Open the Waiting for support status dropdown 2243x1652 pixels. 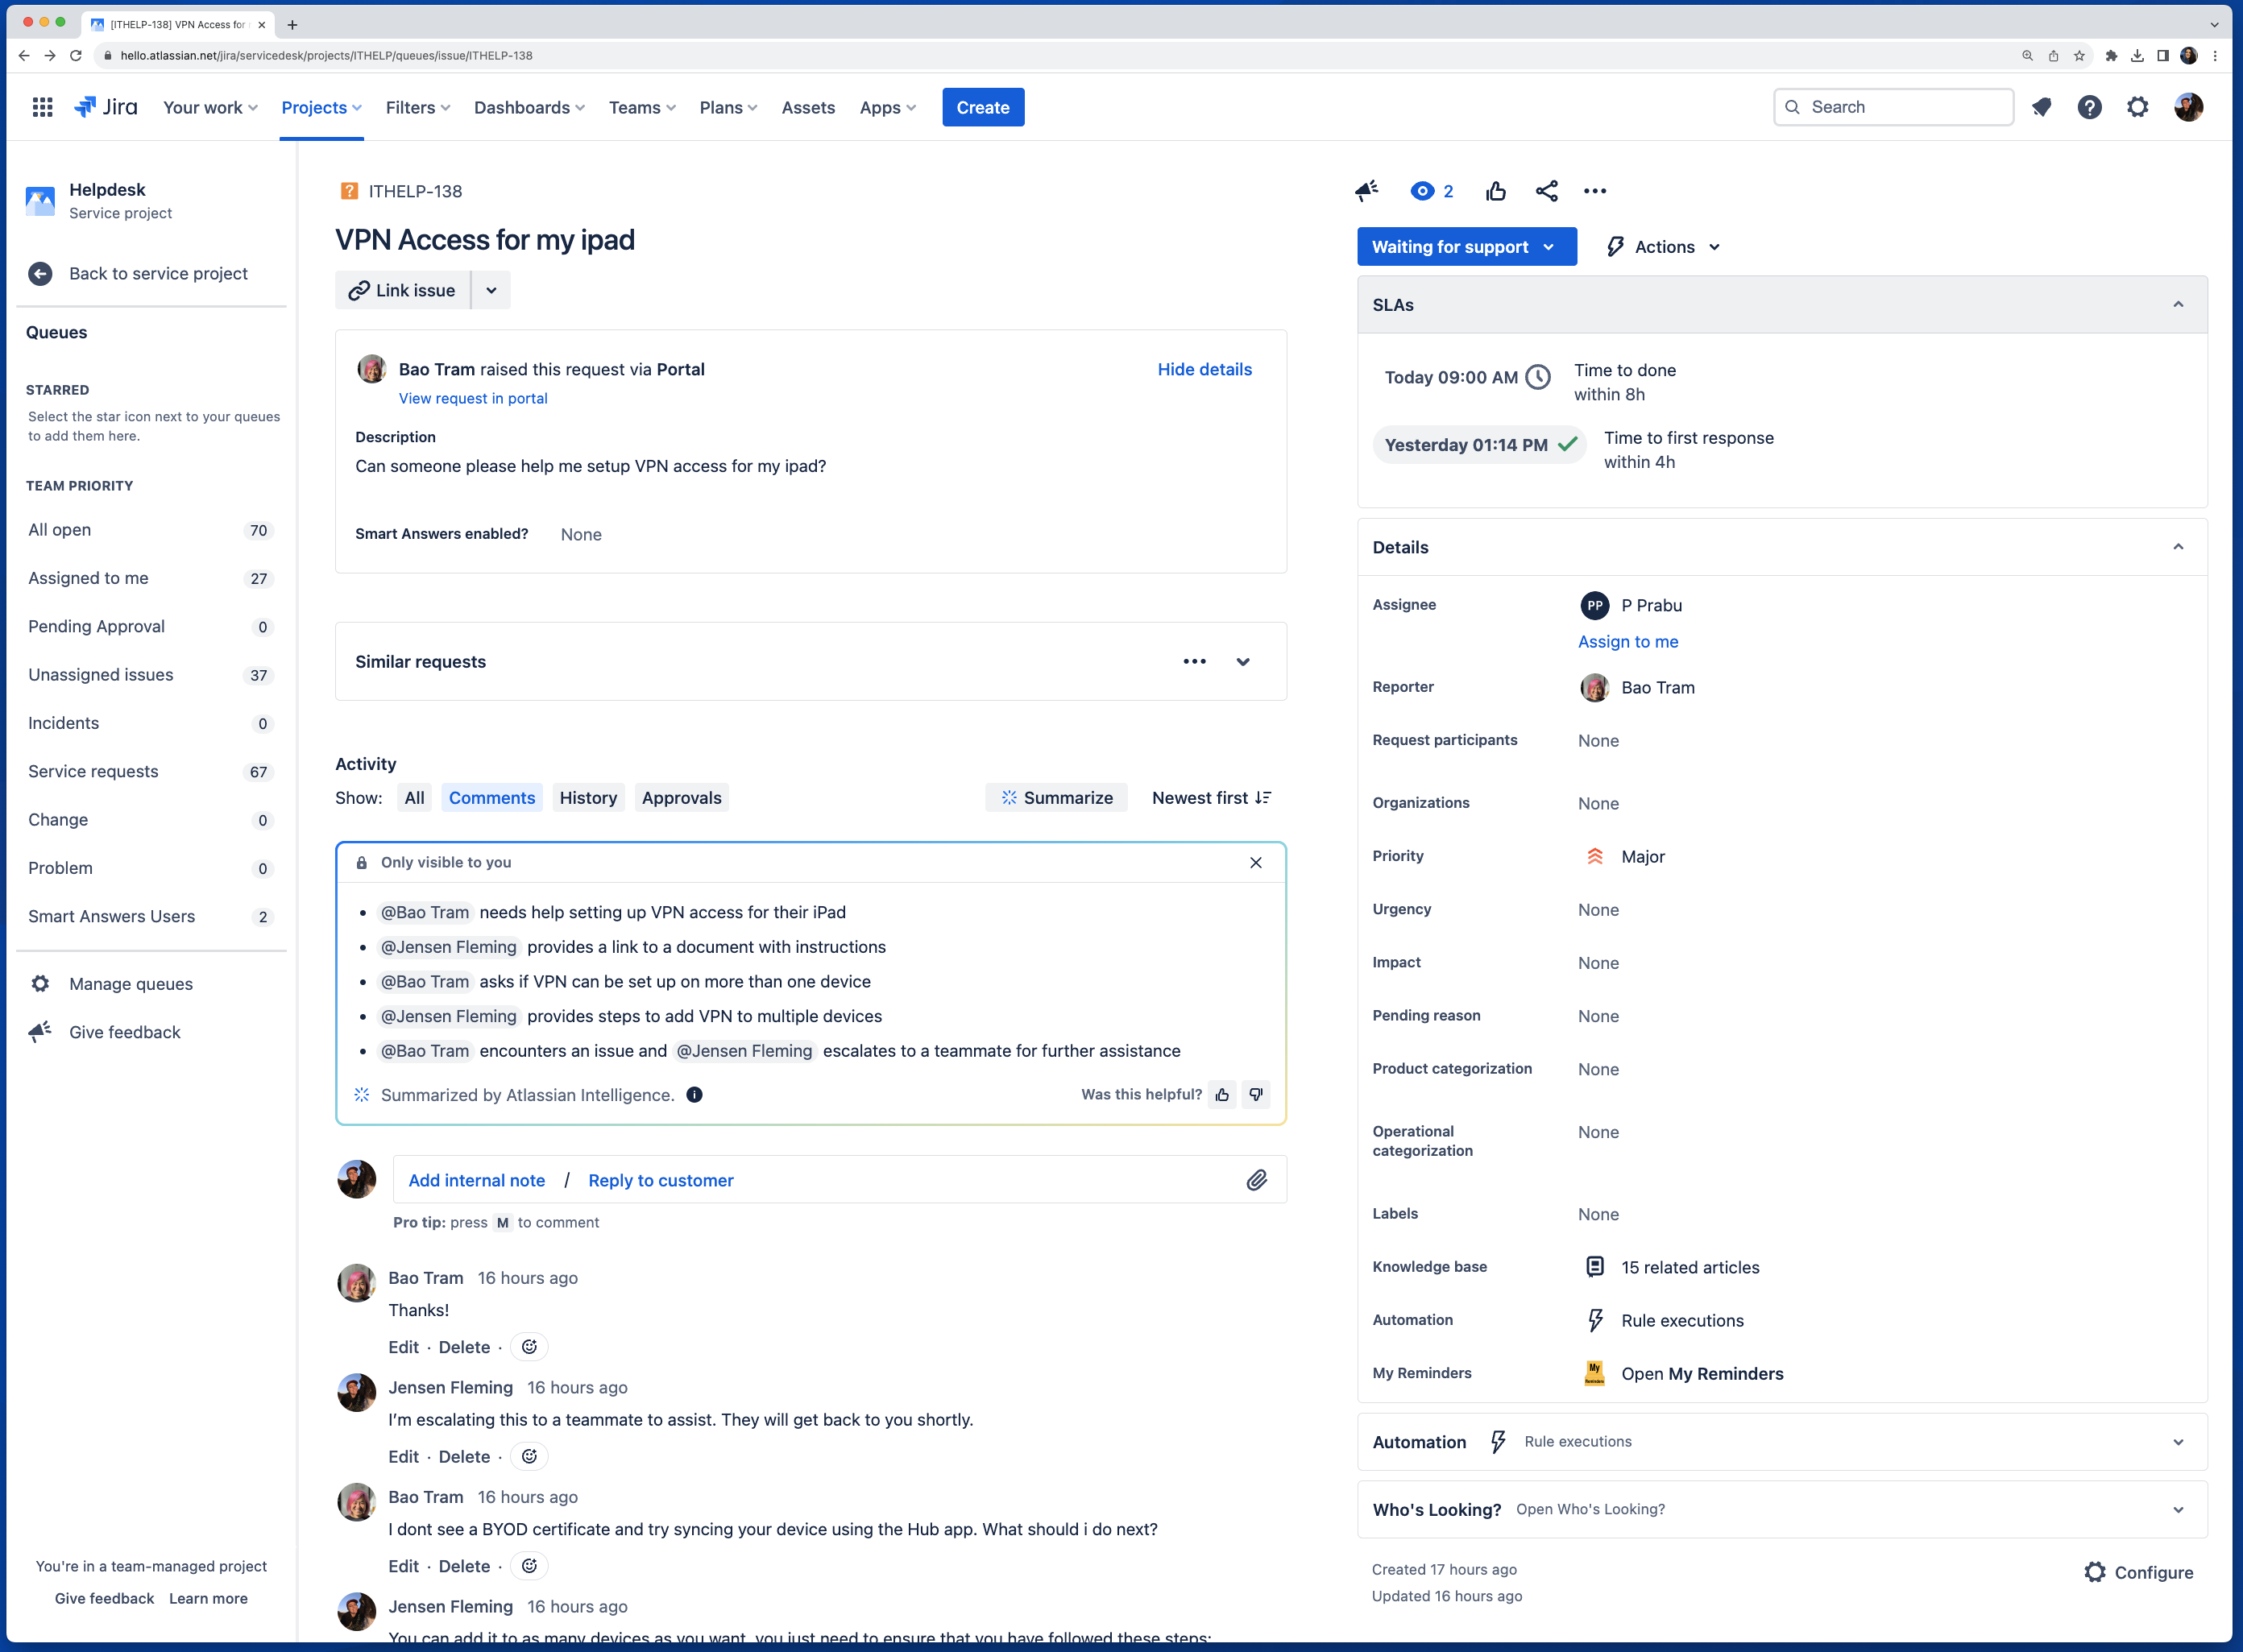pyautogui.click(x=1466, y=247)
